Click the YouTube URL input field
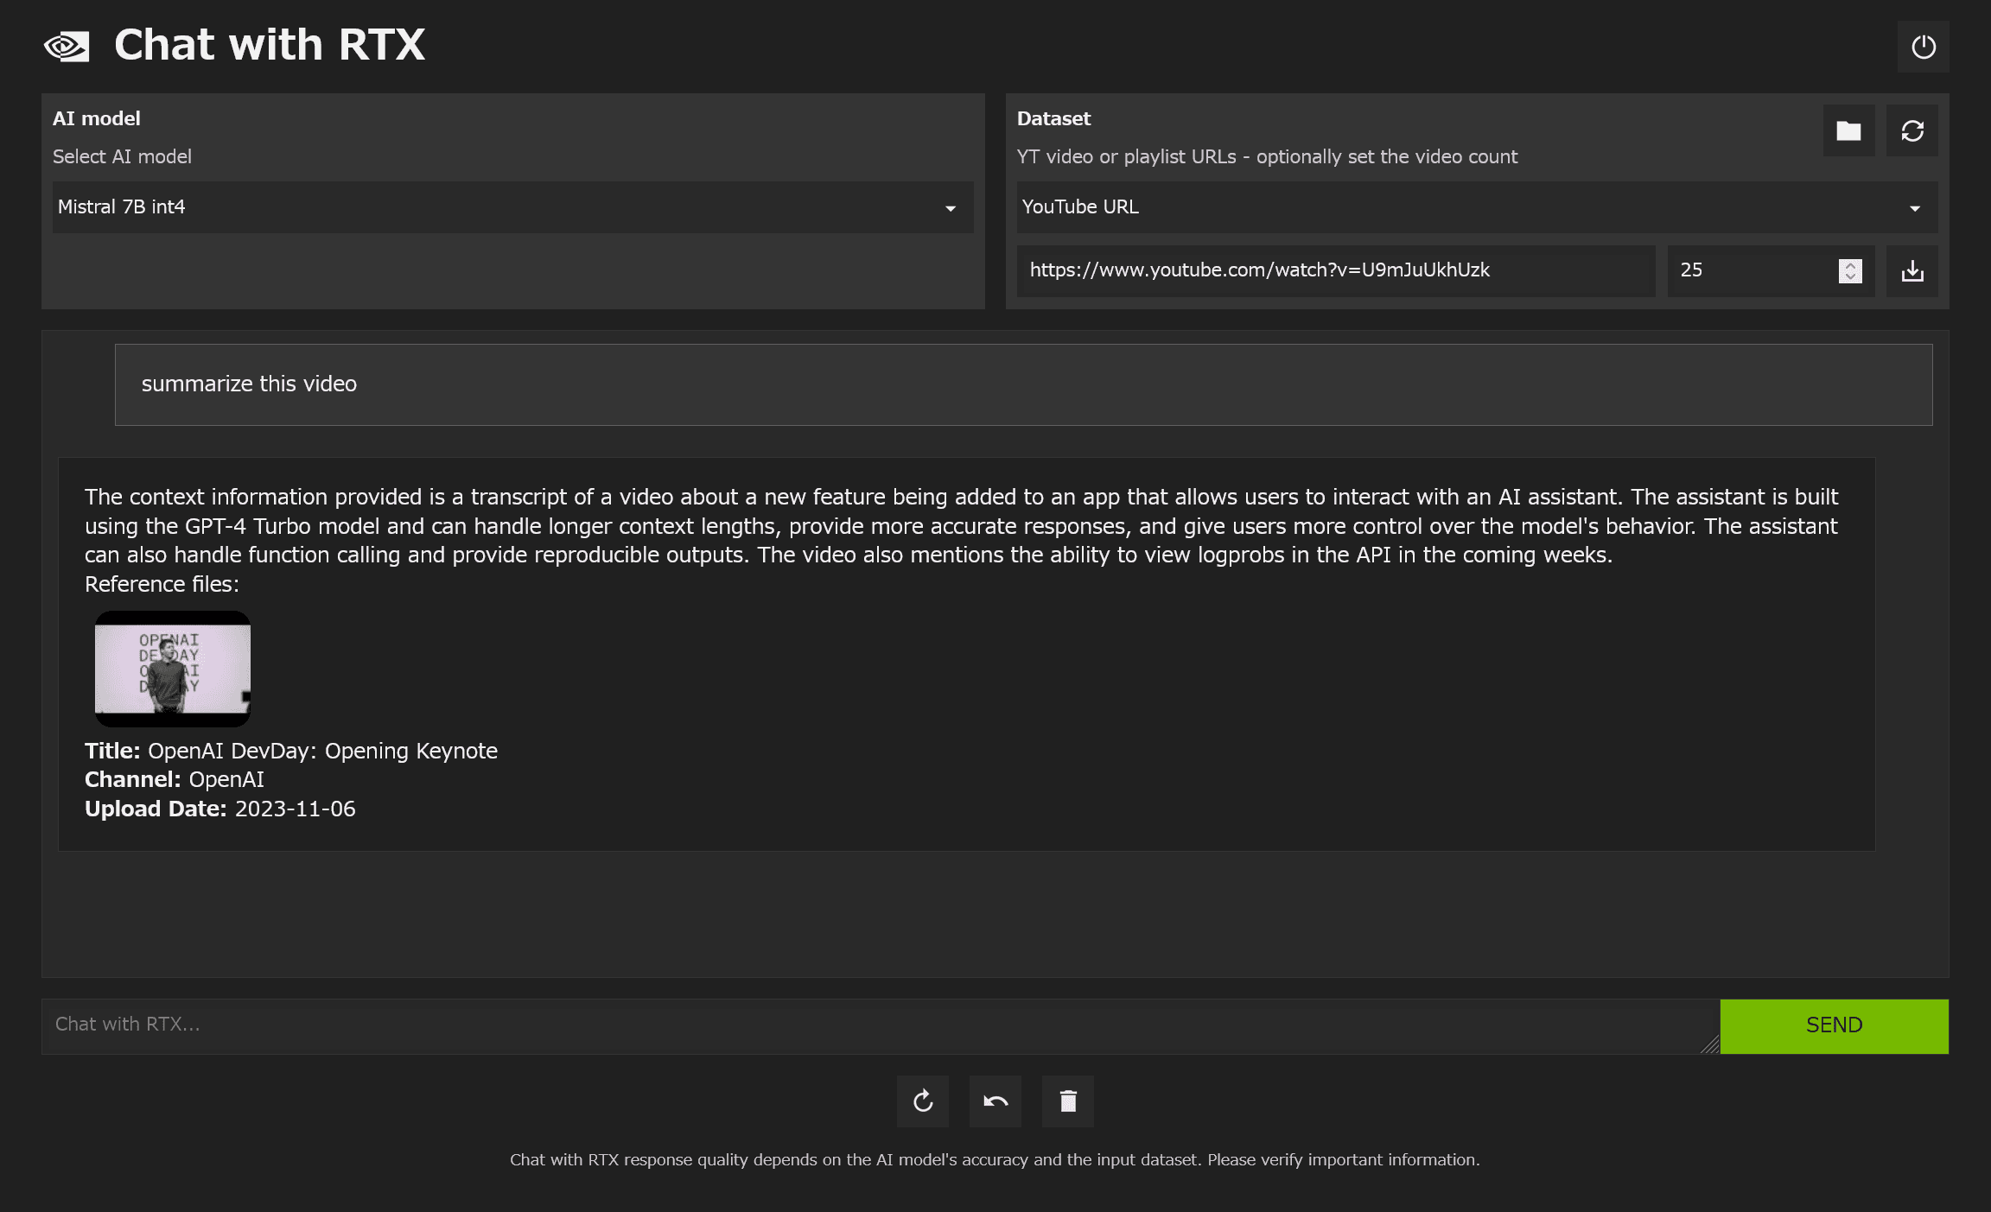The height and width of the screenshot is (1212, 1991). pos(1336,270)
